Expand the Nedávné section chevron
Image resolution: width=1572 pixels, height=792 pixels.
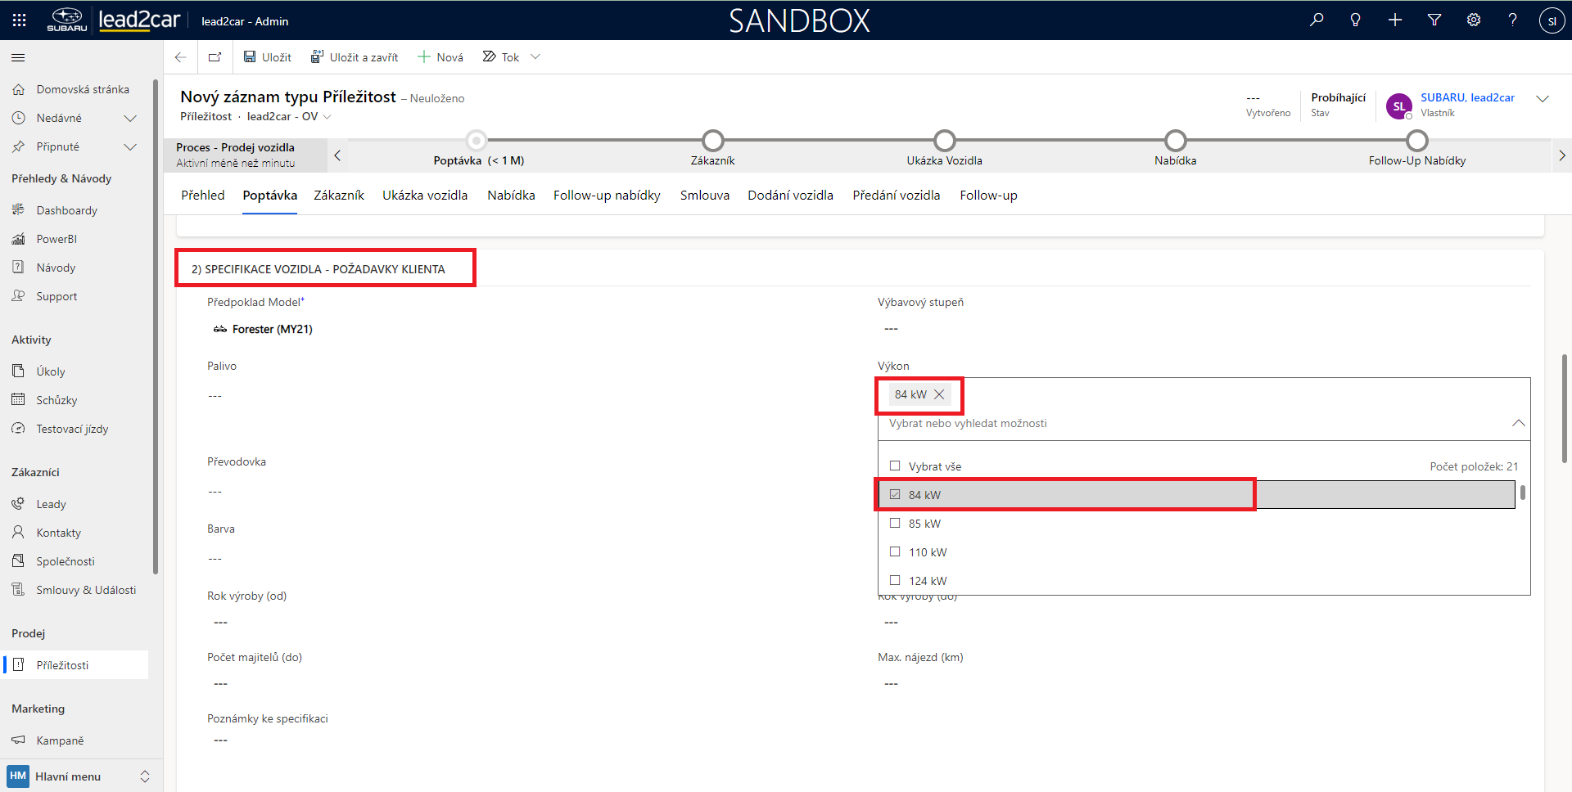tap(129, 119)
